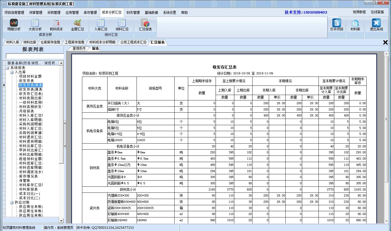Click the 汇总报表 summary report icon

145,26
